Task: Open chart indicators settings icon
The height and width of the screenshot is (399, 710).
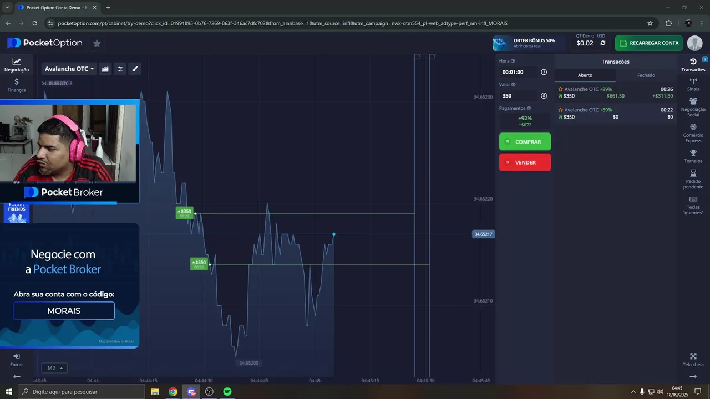Action: [120, 69]
